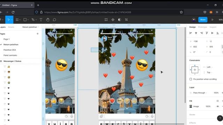
Task: Click the Help question mark button
Action: coord(220,118)
